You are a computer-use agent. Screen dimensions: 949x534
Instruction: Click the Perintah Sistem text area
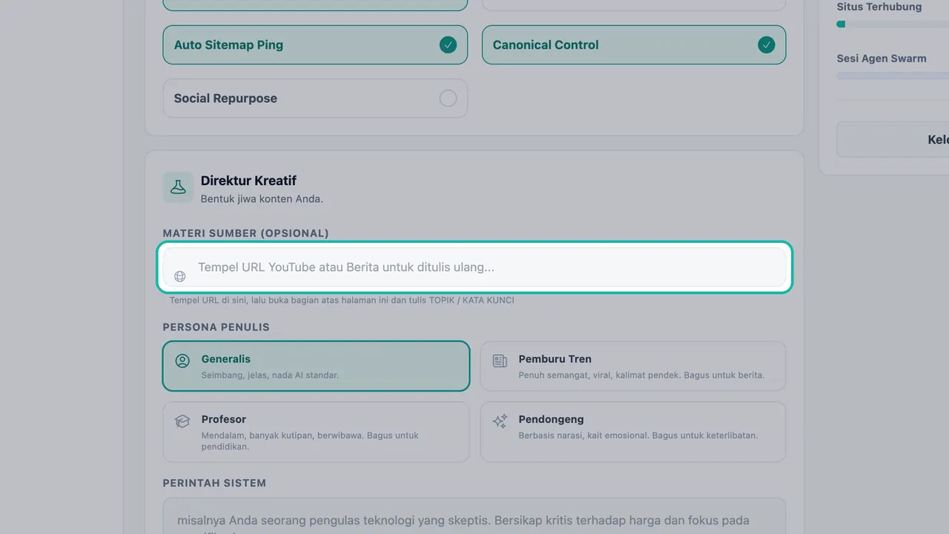point(474,516)
